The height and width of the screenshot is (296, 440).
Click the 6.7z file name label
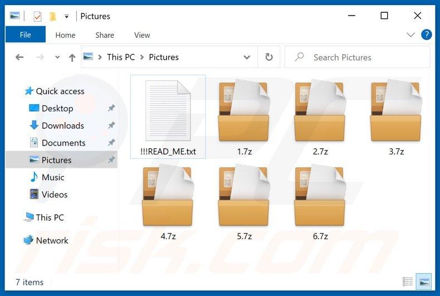[x=320, y=236]
